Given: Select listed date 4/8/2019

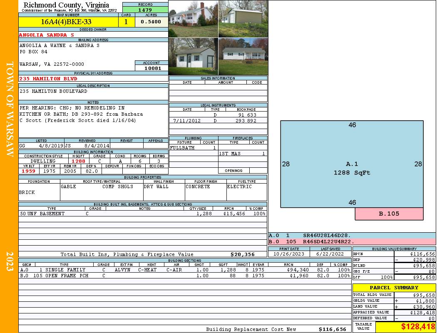Looking at the screenshot, I should click(x=51, y=146).
